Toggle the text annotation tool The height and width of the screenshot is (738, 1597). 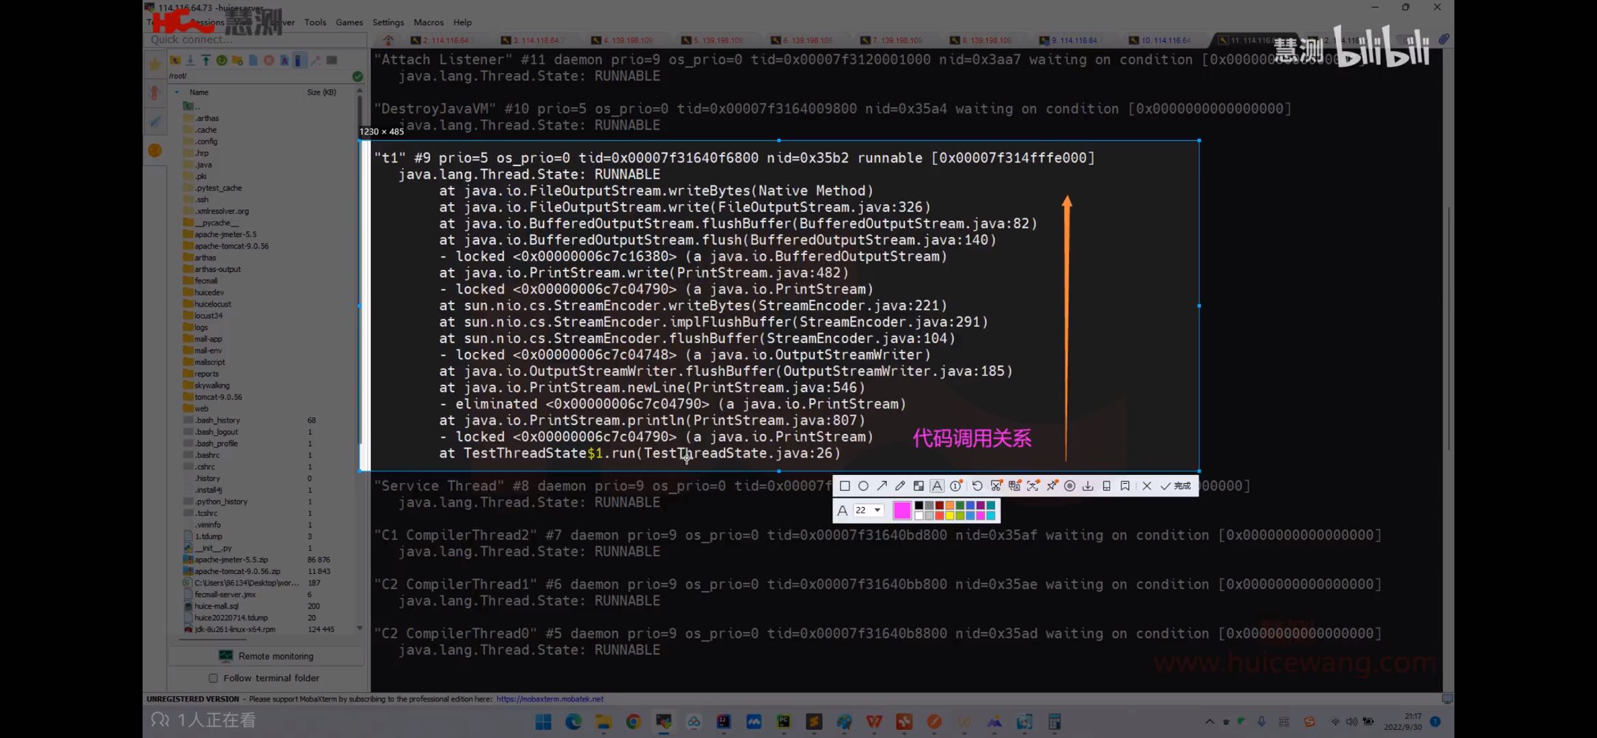(937, 486)
